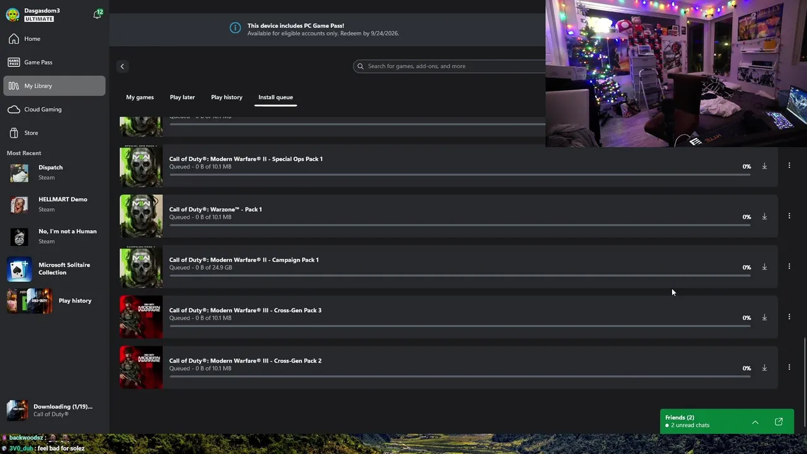The width and height of the screenshot is (807, 454).
Task: Select My Library in sidebar
Action: click(x=54, y=86)
